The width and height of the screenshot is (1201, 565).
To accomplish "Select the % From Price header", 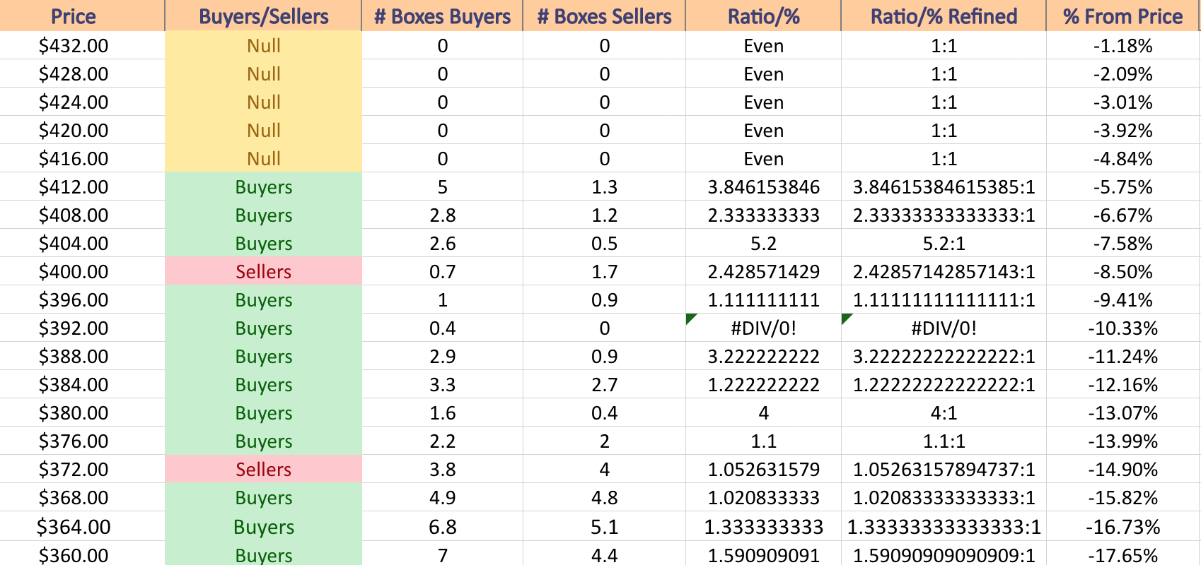I will pos(1122,16).
